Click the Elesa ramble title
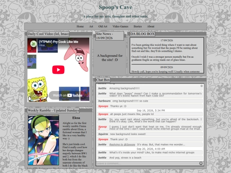The image size is (231, 173). coord(76,118)
